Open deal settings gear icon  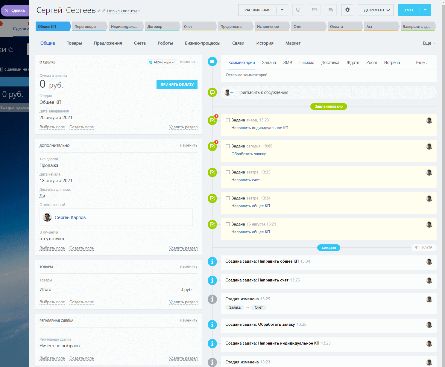[x=347, y=10]
